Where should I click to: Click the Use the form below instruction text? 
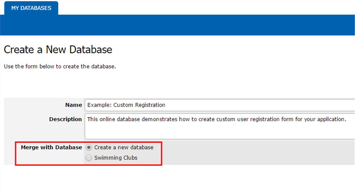pos(60,66)
